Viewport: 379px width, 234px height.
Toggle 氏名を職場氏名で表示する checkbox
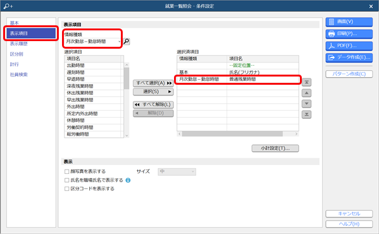pyautogui.click(x=66, y=180)
